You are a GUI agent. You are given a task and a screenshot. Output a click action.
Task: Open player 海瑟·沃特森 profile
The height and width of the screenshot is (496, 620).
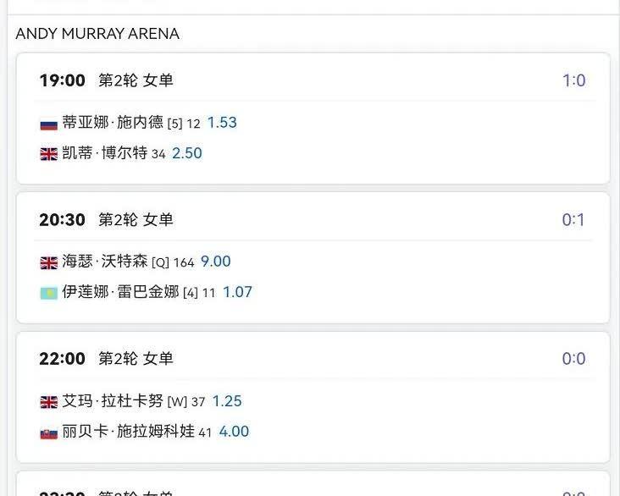pyautogui.click(x=105, y=262)
